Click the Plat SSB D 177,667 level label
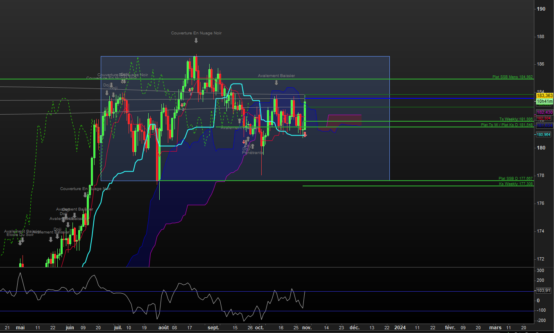This screenshot has height=333, width=554. click(515, 179)
